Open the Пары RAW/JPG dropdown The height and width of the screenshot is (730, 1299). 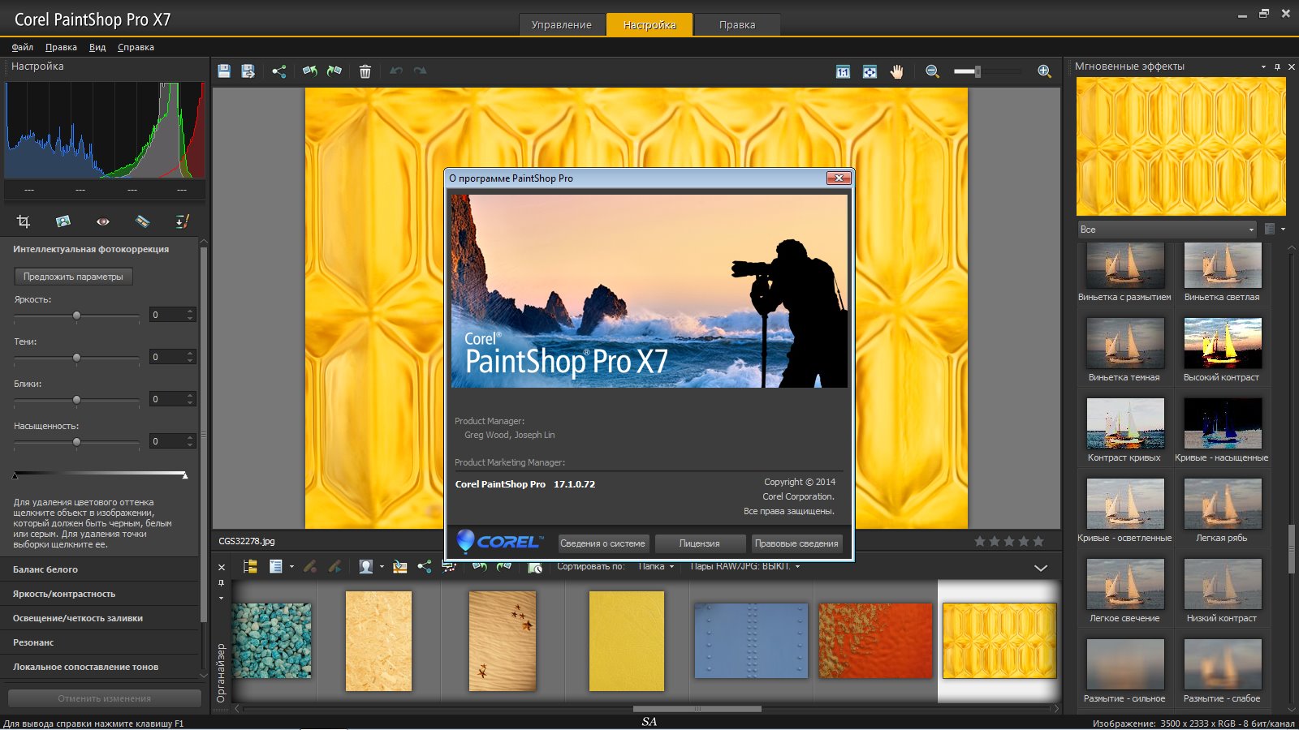pos(745,566)
